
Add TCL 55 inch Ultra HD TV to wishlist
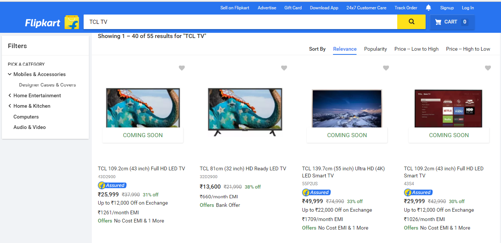point(386,68)
